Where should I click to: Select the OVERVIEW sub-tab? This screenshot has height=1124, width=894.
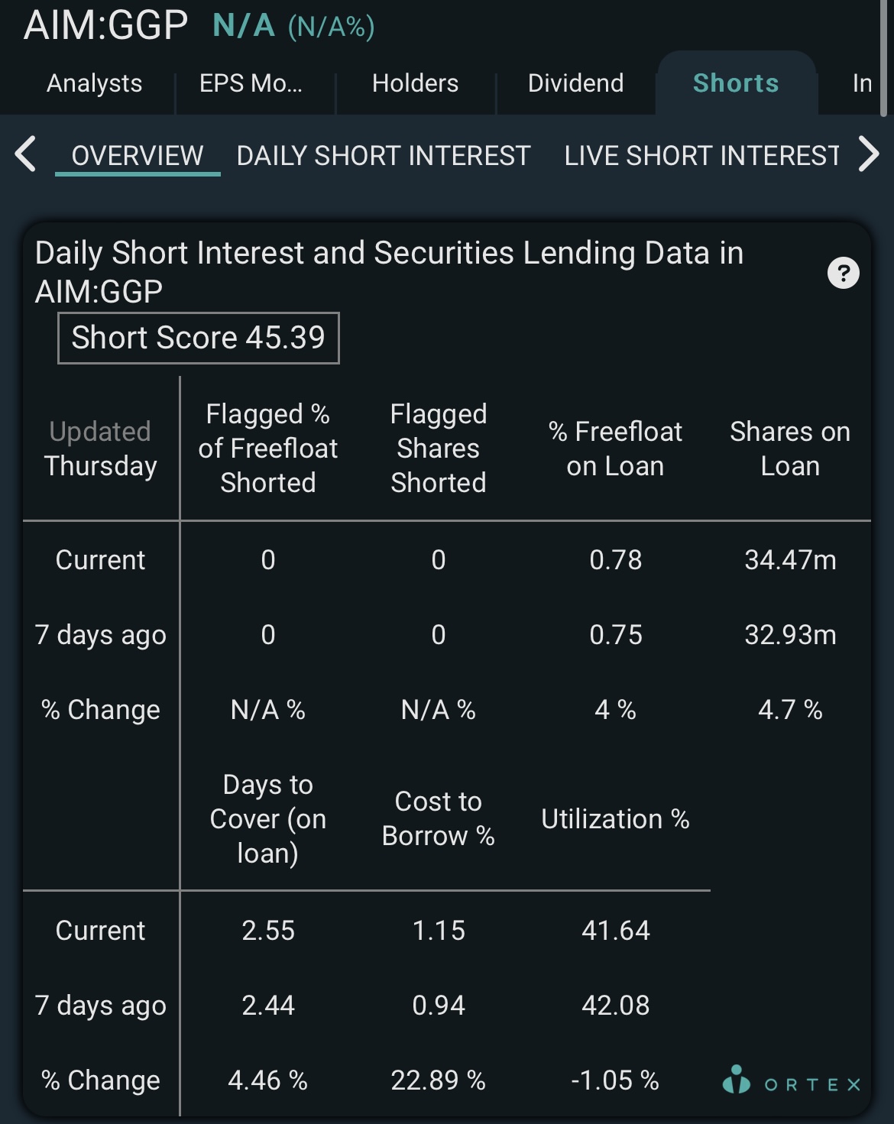[x=138, y=155]
